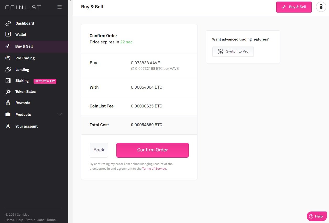The height and width of the screenshot is (223, 329).
Task: Open the Terms of Service link
Action: 154,169
